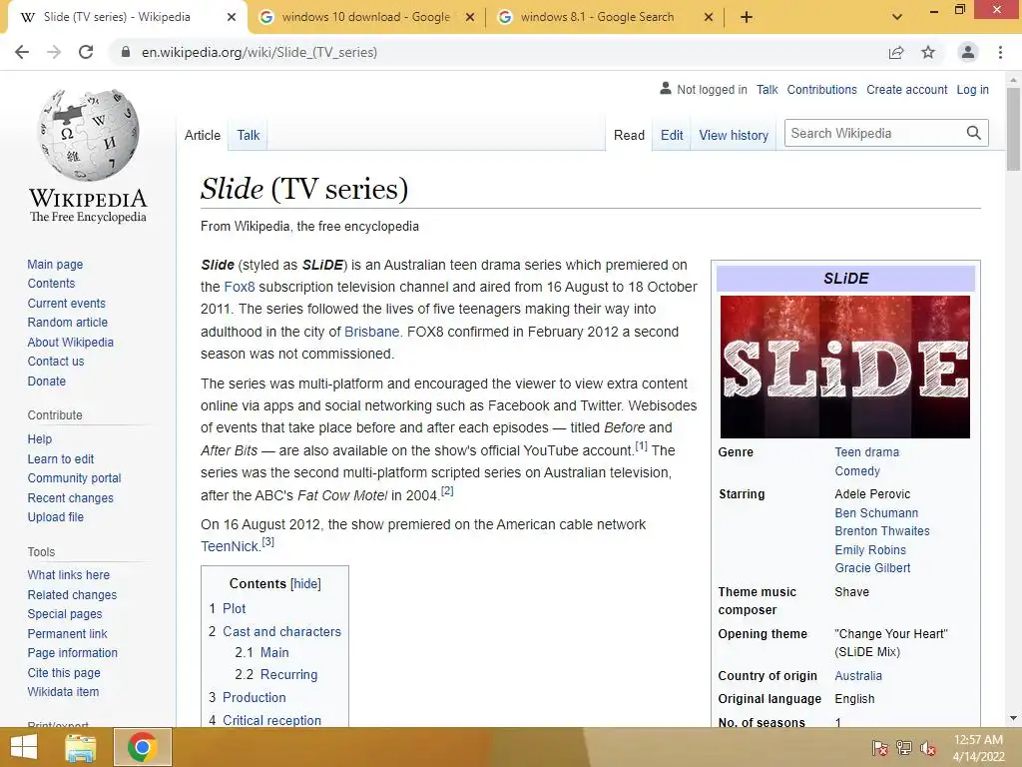Viewport: 1022px width, 767px height.
Task: Open Random article in sidebar
Action: [x=67, y=323]
